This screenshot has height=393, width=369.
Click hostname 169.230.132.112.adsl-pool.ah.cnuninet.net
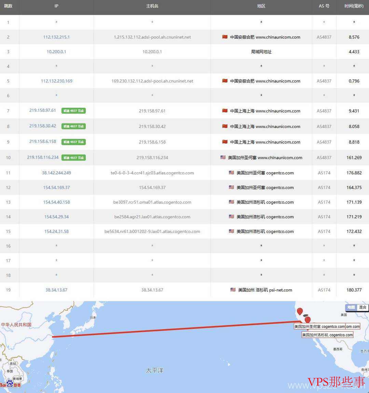coord(152,81)
